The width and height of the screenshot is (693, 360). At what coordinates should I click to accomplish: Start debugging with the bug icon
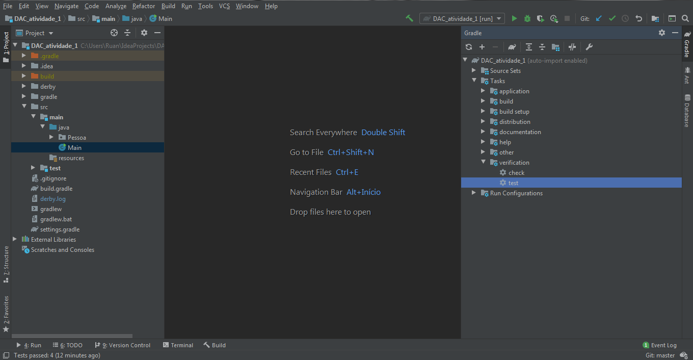(x=527, y=18)
